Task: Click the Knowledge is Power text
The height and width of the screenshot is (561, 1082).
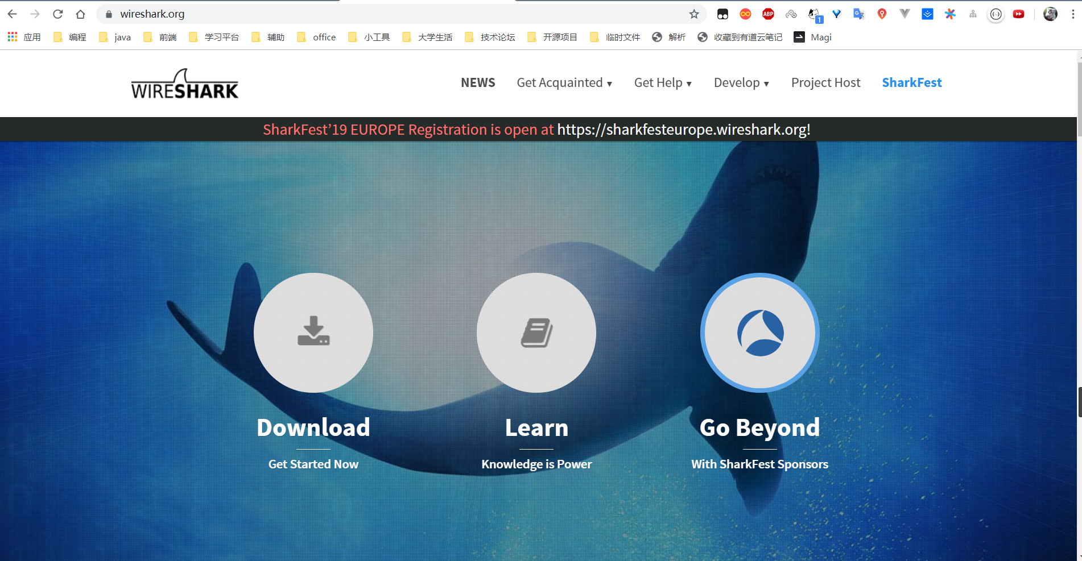Action: (536, 464)
